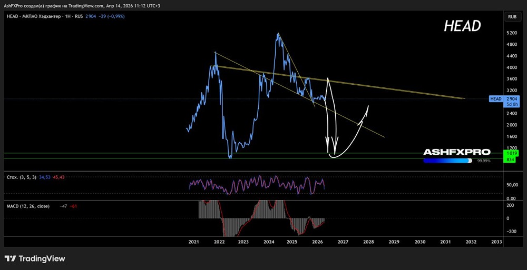The height and width of the screenshot is (270, 527).
Task: Select the green 1019 price level label
Action: (x=511, y=153)
